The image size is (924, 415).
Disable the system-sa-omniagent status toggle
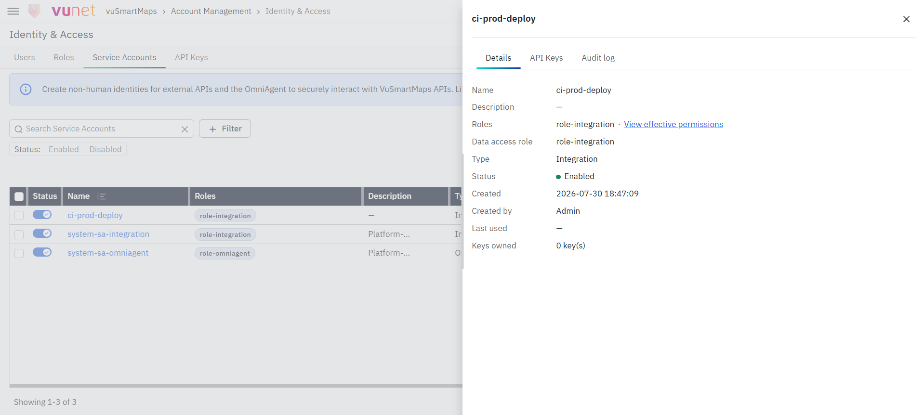click(42, 252)
